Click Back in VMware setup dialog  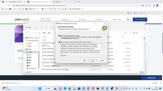(x=85, y=60)
